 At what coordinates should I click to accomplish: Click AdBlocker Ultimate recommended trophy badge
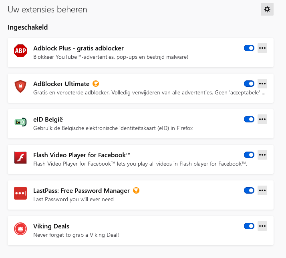coord(96,84)
